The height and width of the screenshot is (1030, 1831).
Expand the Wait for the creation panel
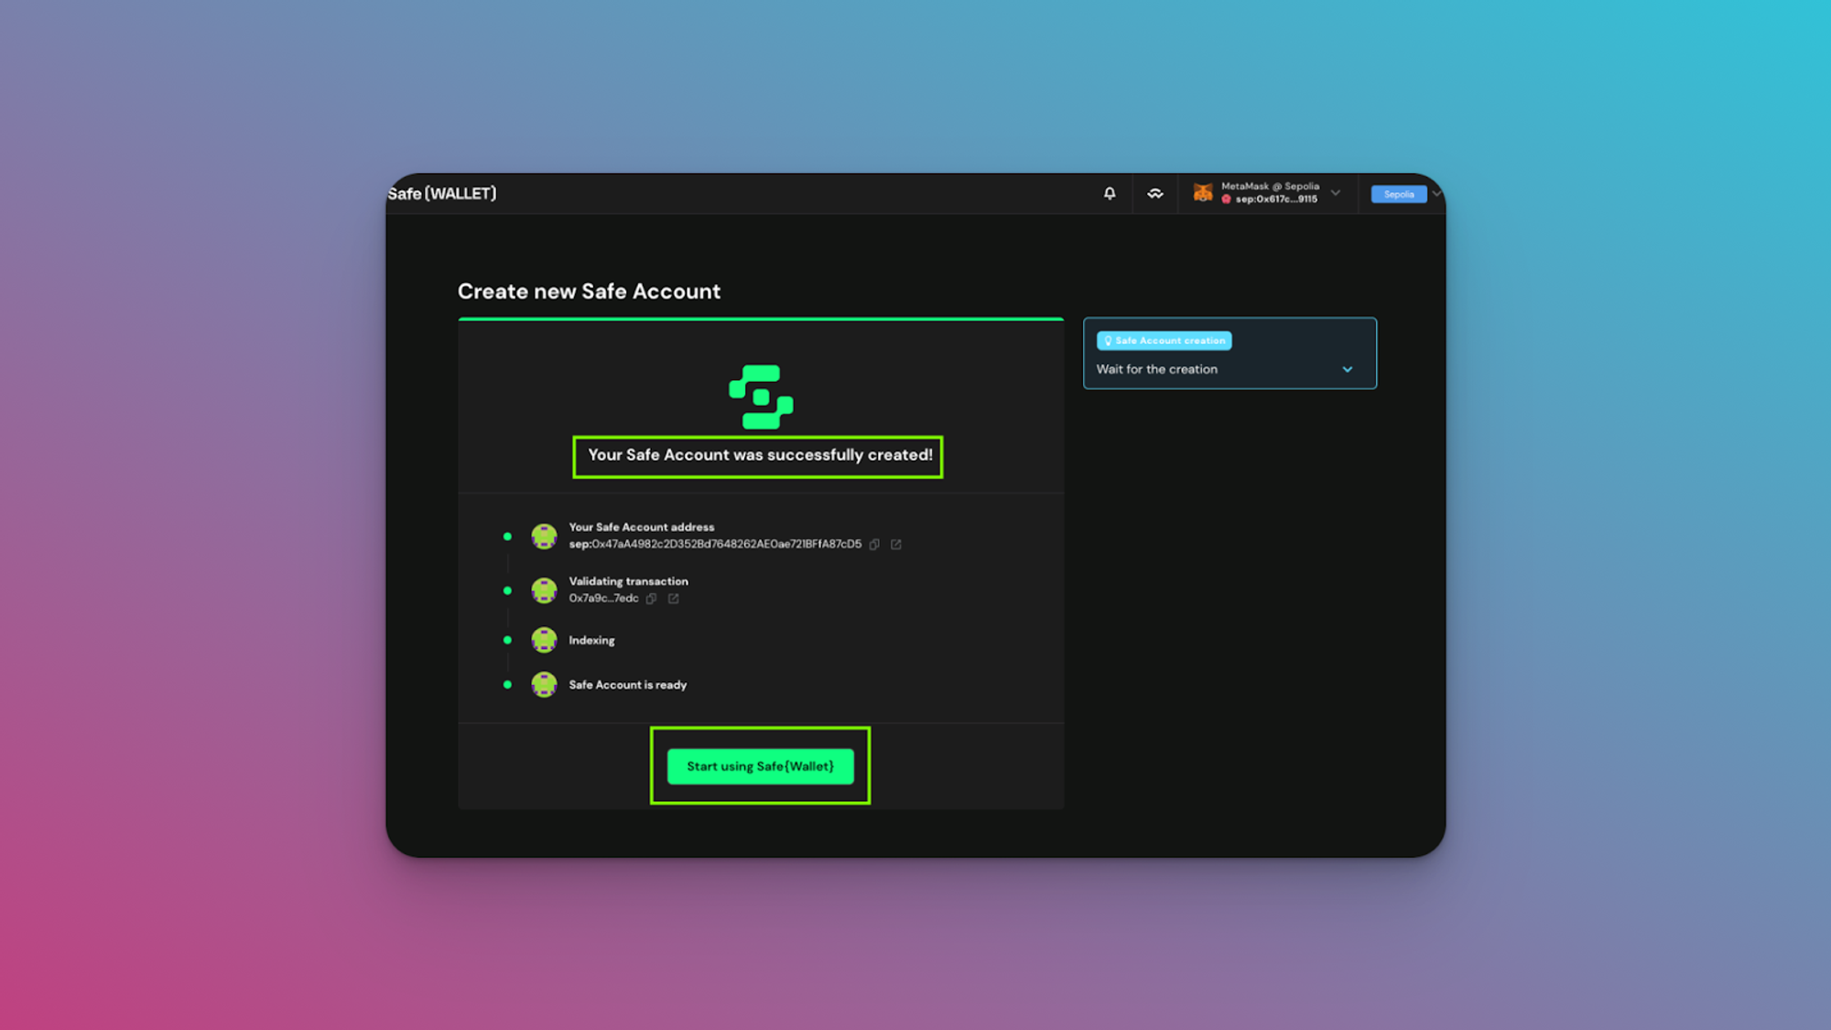[x=1348, y=369]
